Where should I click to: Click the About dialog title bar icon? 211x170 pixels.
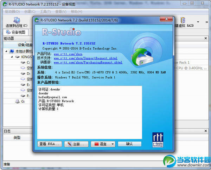(37, 20)
